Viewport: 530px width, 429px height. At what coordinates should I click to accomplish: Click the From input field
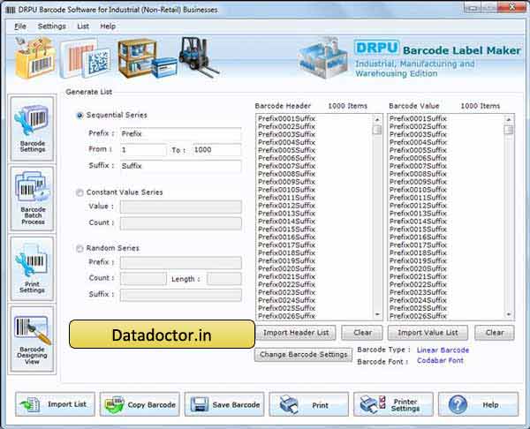[143, 150]
